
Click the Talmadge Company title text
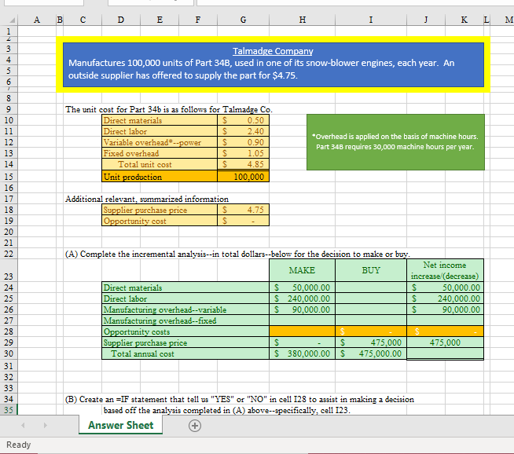coord(273,50)
